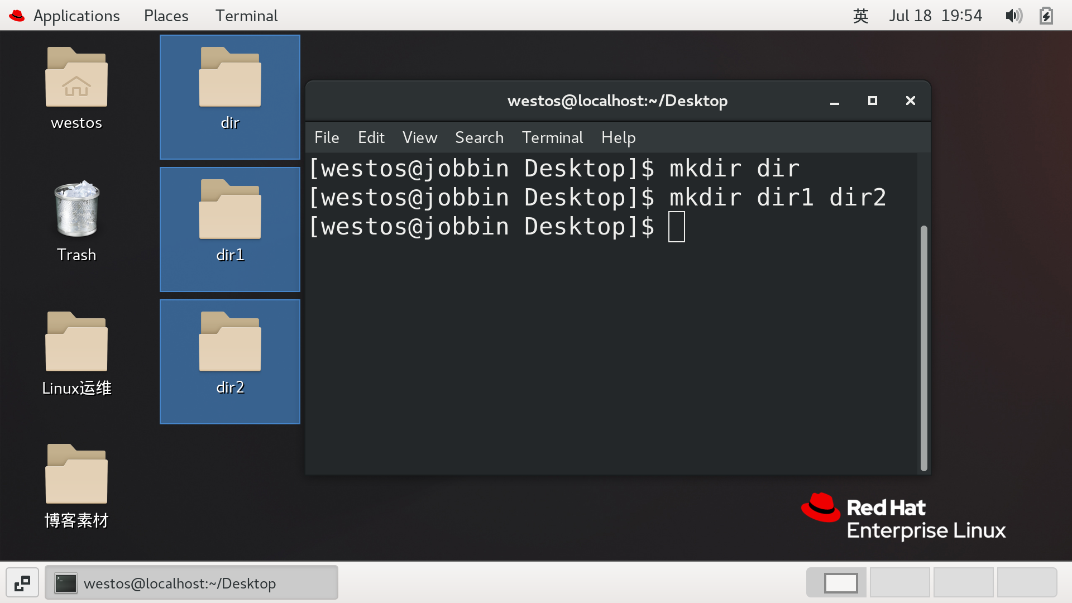This screenshot has height=603, width=1072.
Task: Click the westos@localhost taskbar button
Action: point(192,583)
